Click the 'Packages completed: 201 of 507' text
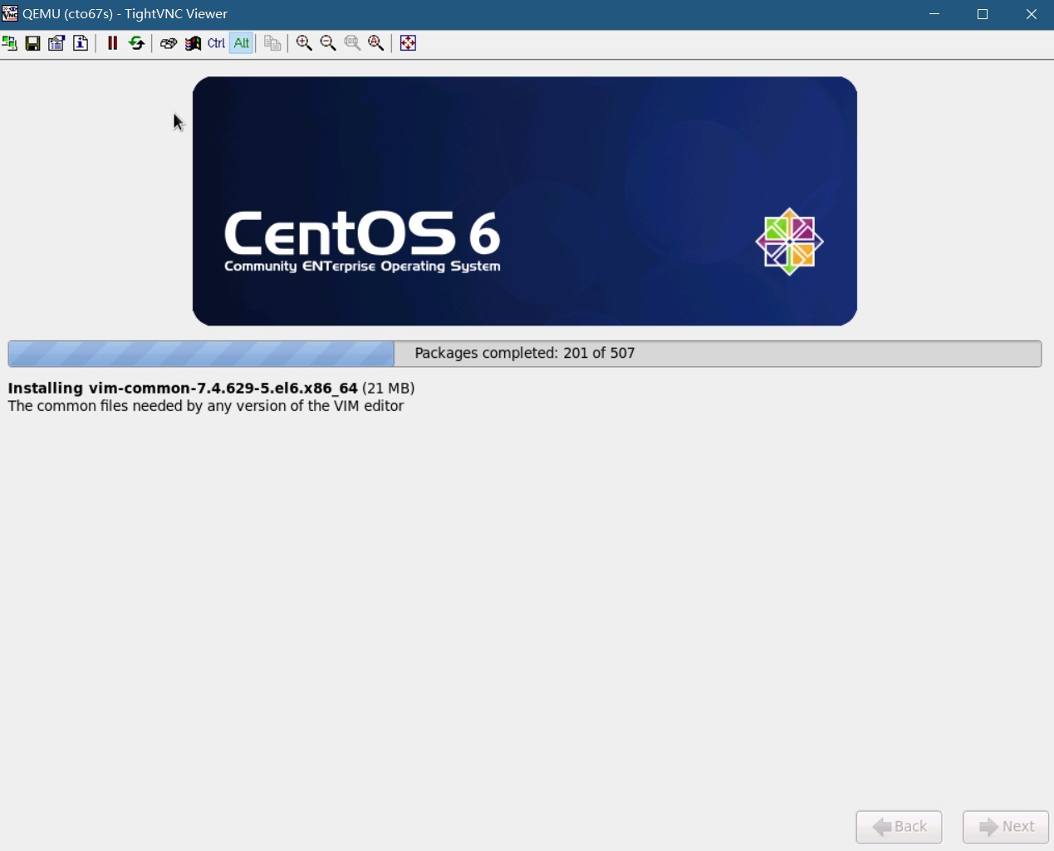1054x851 pixels. pyautogui.click(x=525, y=354)
